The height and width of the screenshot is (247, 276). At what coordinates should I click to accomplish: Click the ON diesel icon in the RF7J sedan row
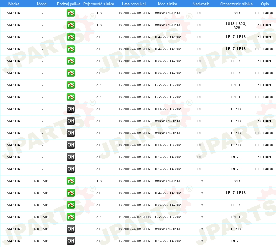tap(71, 157)
